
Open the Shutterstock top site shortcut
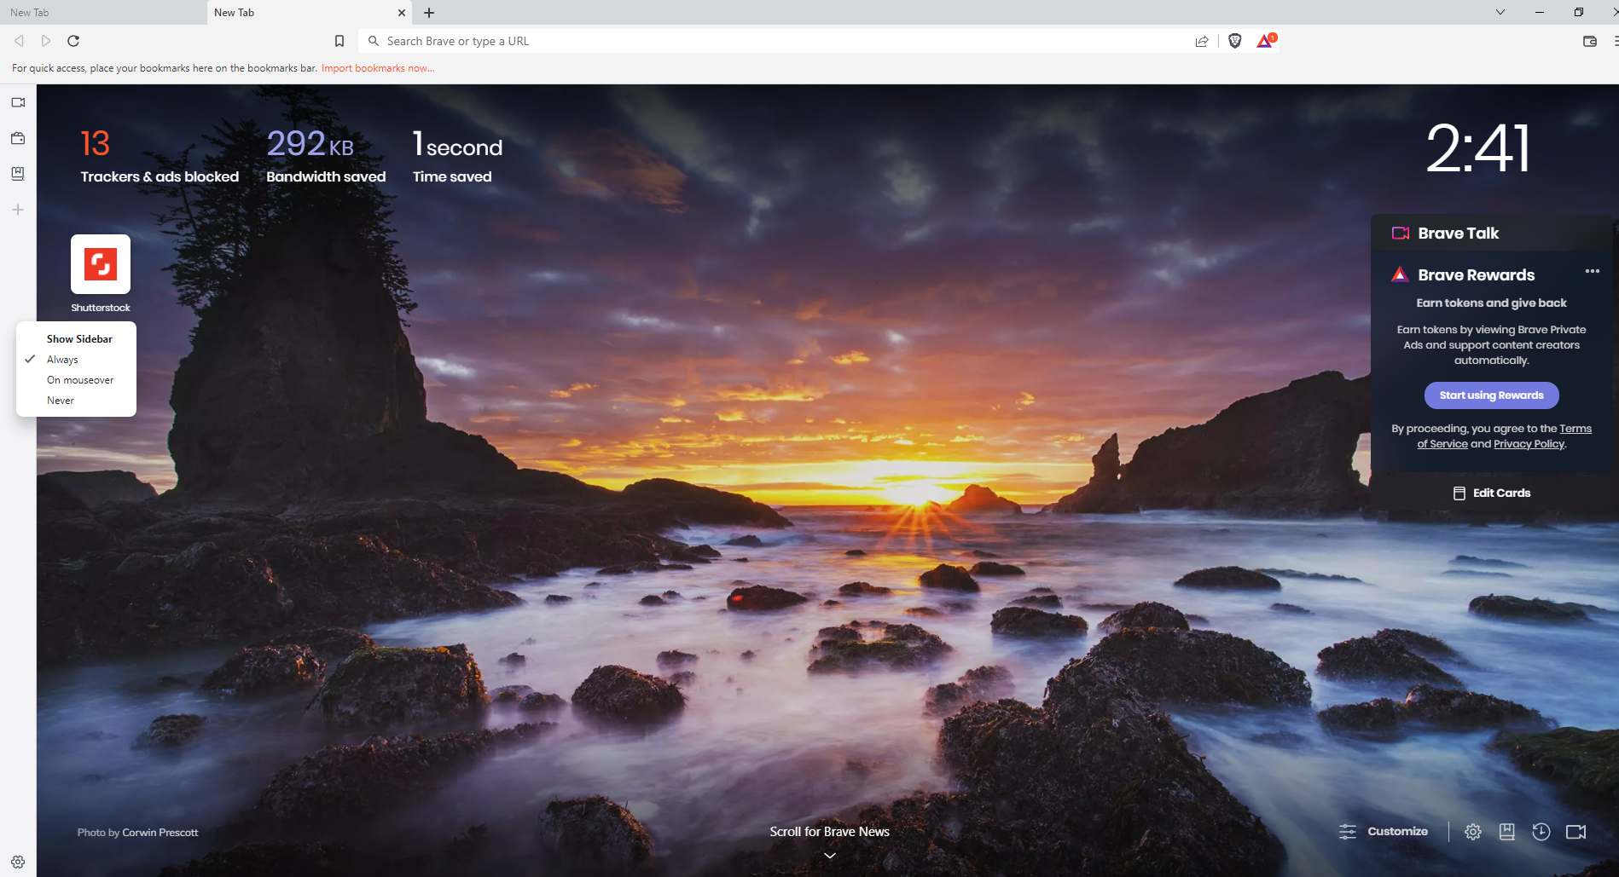coord(100,265)
